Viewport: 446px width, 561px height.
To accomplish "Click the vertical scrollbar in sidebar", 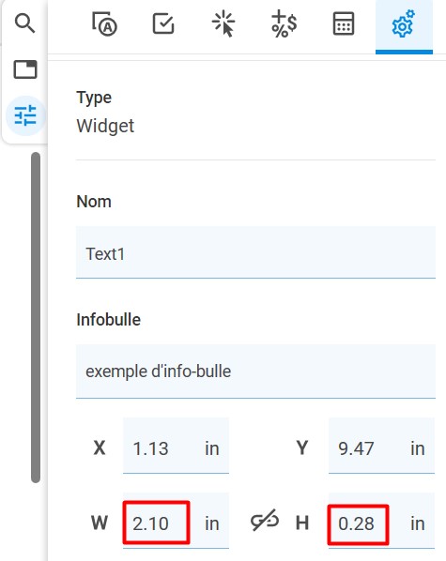I will [36, 318].
